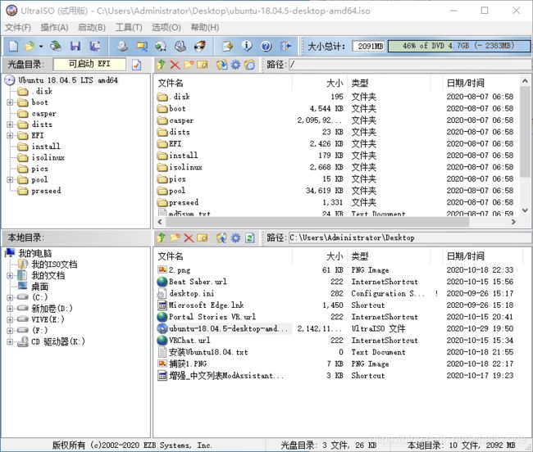Click the 46% of DVD capacity bar
This screenshot has height=452, width=533.
click(x=459, y=46)
